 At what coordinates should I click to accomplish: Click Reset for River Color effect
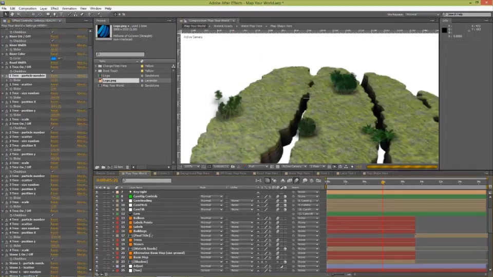tap(54, 54)
